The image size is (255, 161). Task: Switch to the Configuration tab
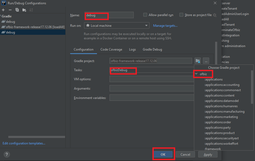coord(84,49)
